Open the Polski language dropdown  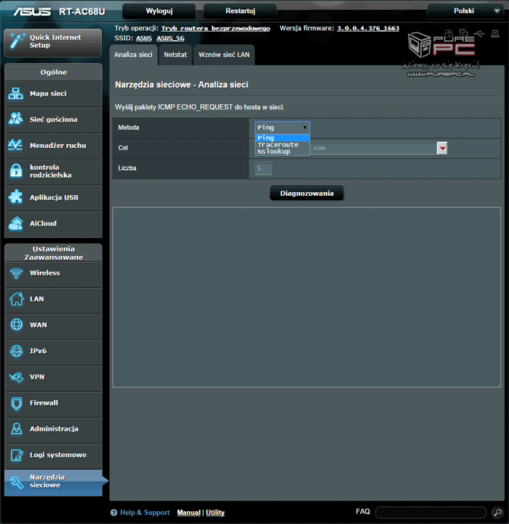click(x=465, y=11)
